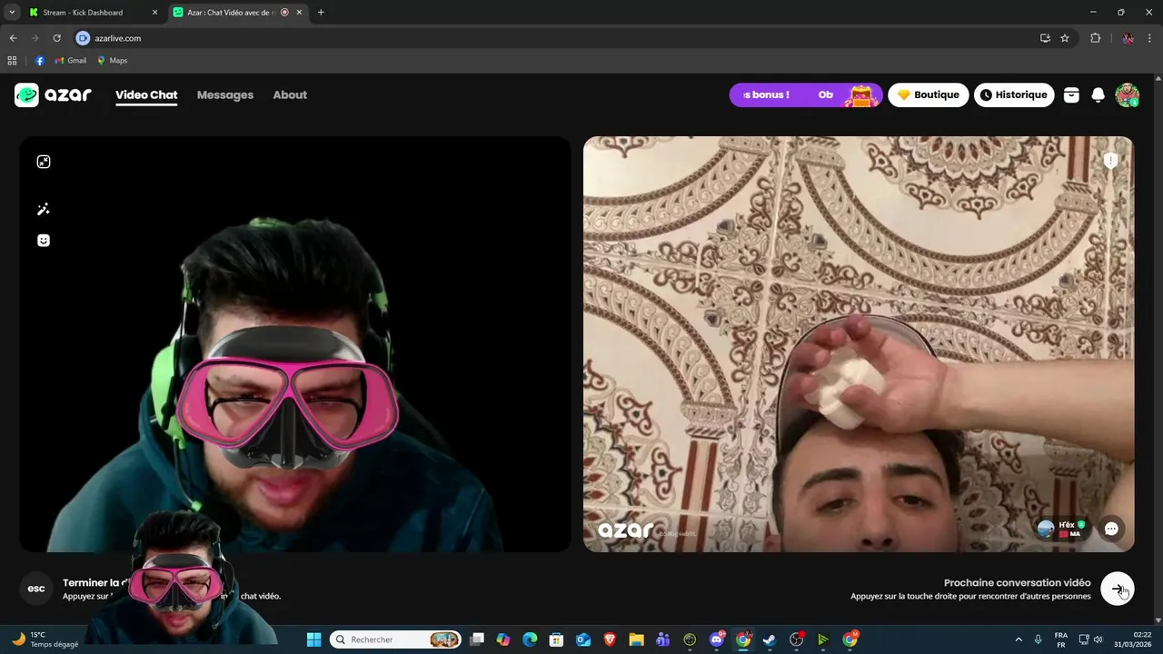Open Outlook from taskbar
The image size is (1163, 654).
583,639
